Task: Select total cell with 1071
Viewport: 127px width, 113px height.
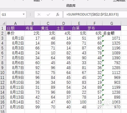Action: (112, 38)
